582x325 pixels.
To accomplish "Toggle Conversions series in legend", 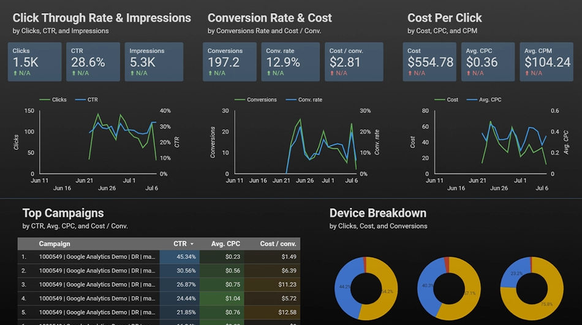I will (x=255, y=99).
